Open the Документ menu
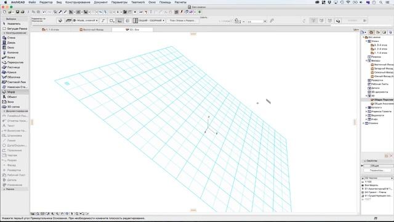The width and height of the screenshot is (394, 222). pos(100,2)
